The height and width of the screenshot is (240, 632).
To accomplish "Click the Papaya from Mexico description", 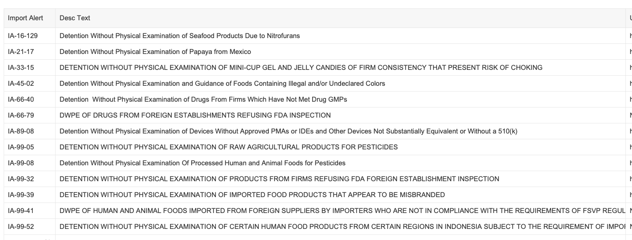I will (155, 52).
